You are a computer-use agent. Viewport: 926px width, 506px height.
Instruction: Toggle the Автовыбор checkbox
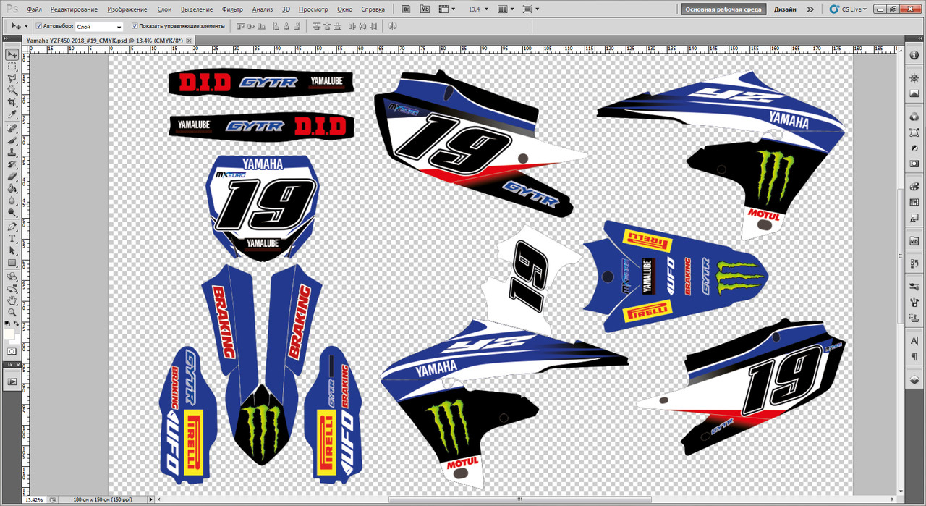pyautogui.click(x=39, y=25)
